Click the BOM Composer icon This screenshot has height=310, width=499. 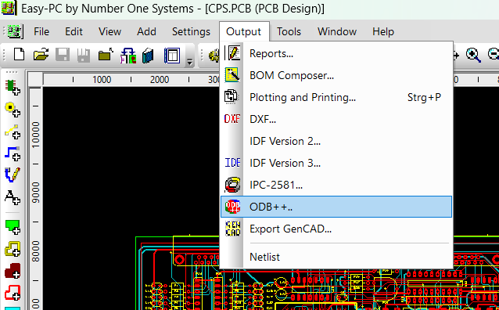coord(232,75)
